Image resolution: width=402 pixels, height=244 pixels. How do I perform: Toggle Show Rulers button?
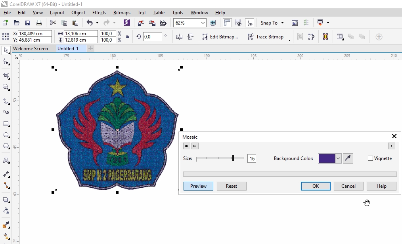click(227, 23)
